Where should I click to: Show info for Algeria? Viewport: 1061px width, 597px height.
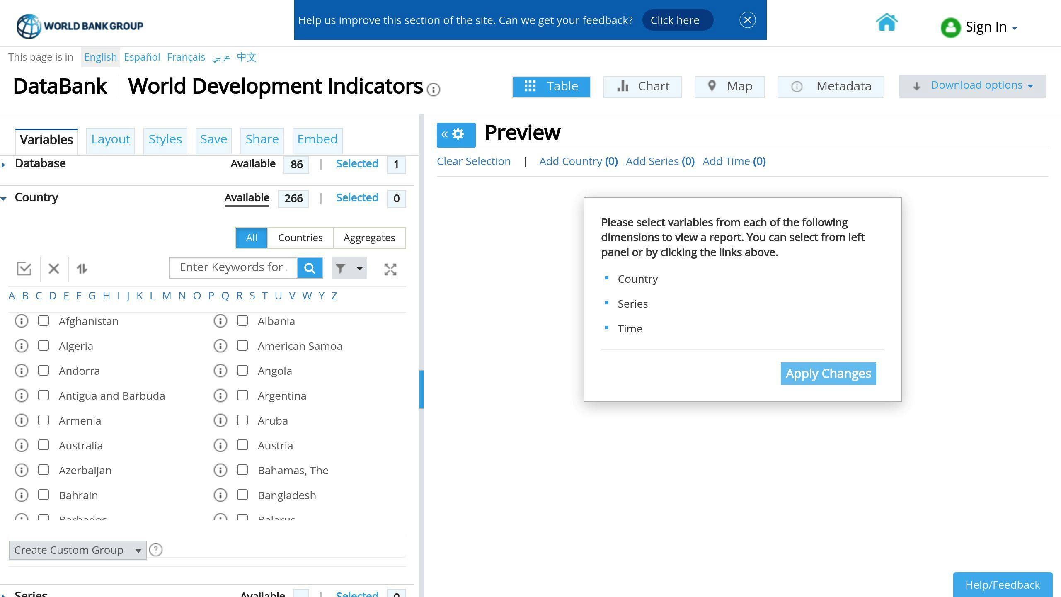(x=22, y=346)
